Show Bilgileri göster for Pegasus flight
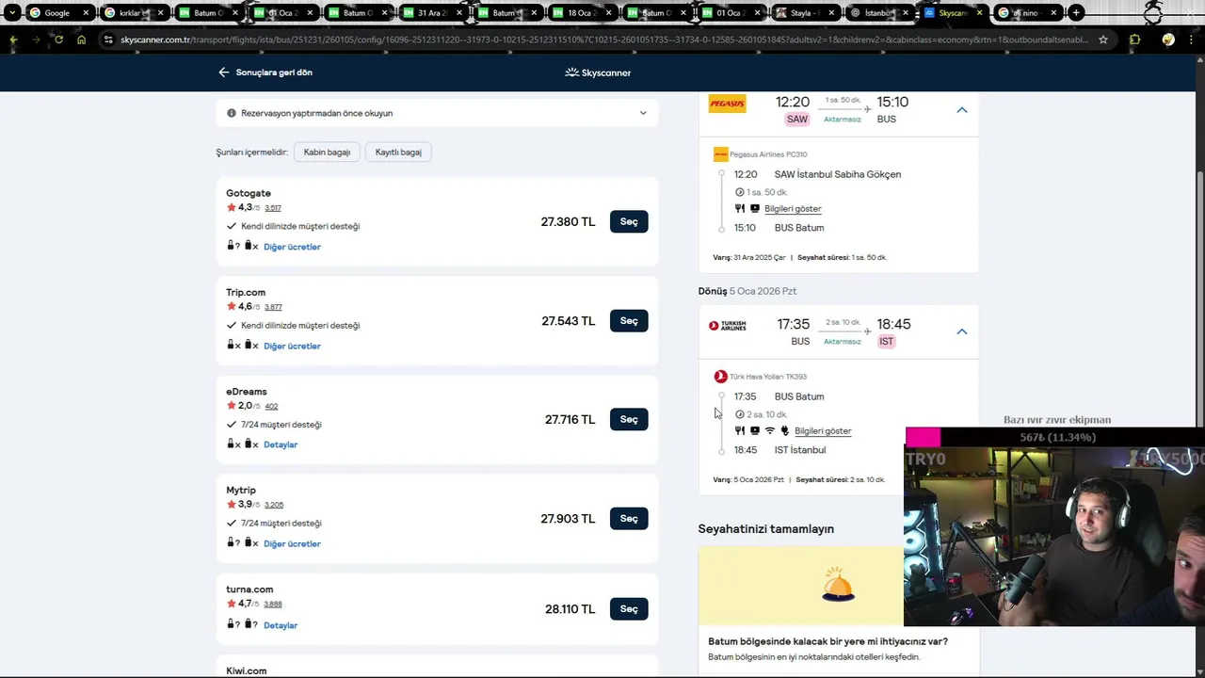 pos(793,209)
